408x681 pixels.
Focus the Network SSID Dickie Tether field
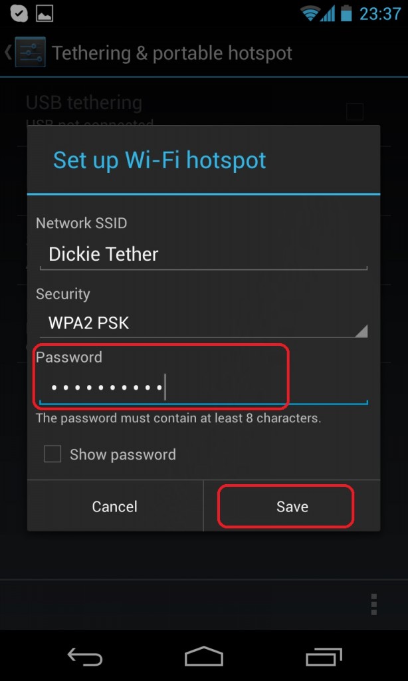pos(203,255)
